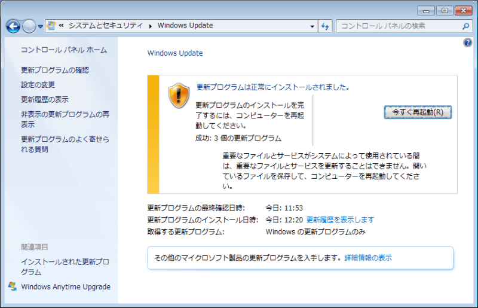The width and height of the screenshot is (478, 308).
Task: Click the Windows Anytime Upgrade flag icon
Action: pos(13,286)
